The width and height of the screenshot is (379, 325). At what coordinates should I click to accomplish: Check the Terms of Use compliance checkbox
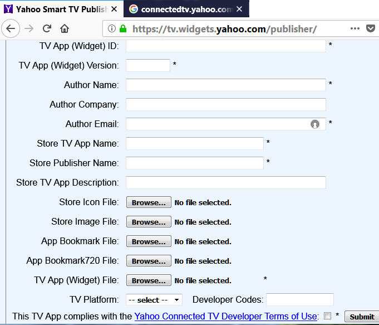point(327,316)
